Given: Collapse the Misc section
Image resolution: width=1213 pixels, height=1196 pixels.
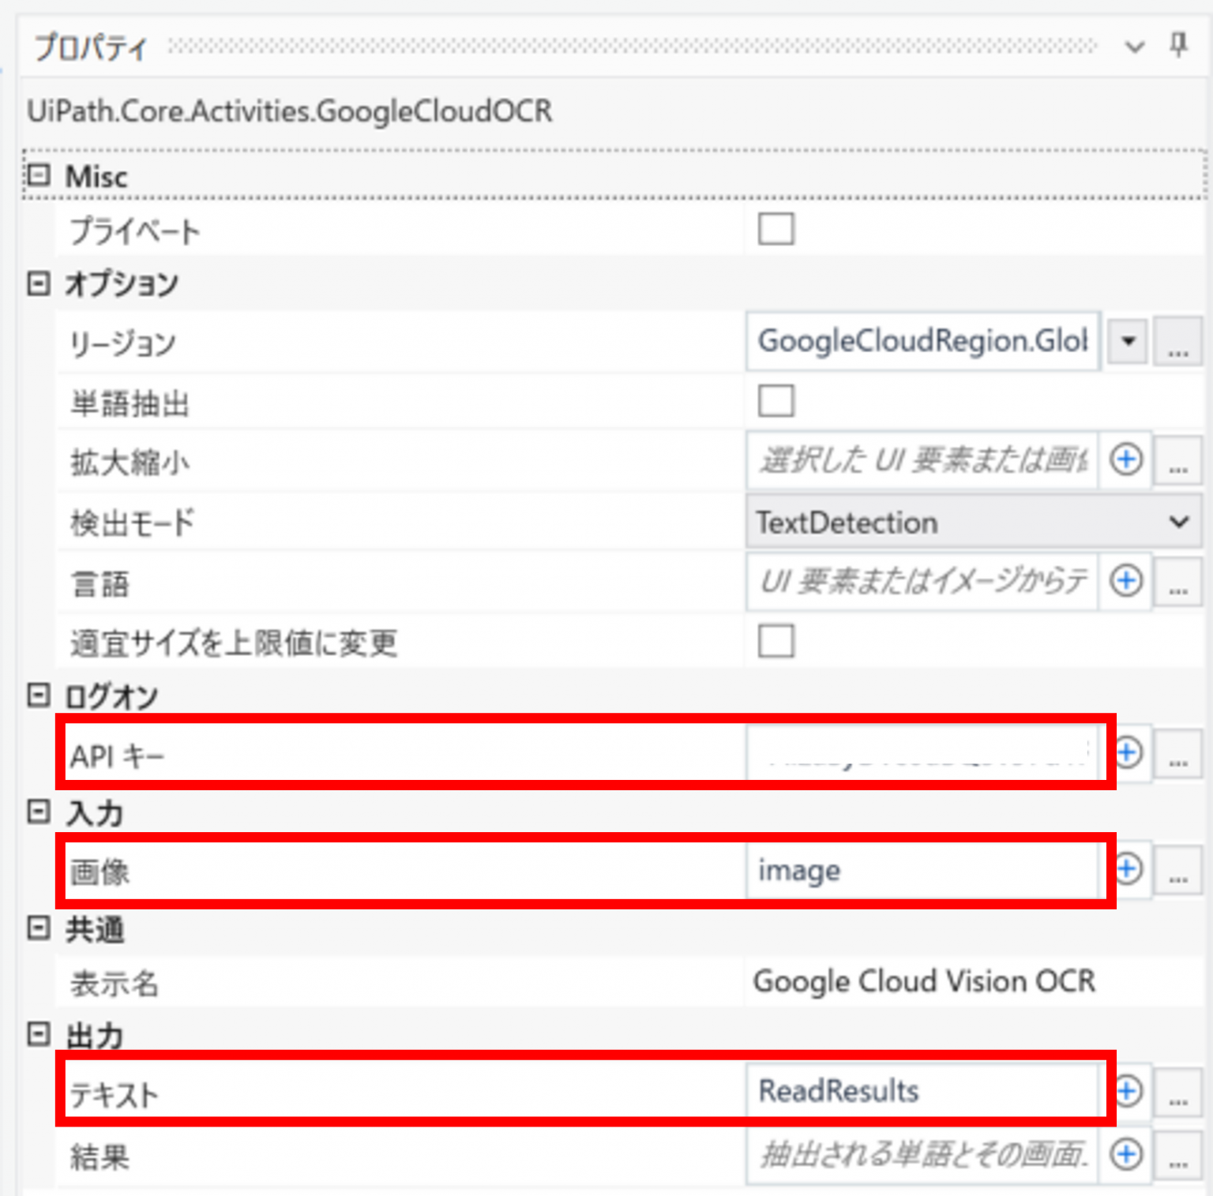Looking at the screenshot, I should click(x=37, y=175).
